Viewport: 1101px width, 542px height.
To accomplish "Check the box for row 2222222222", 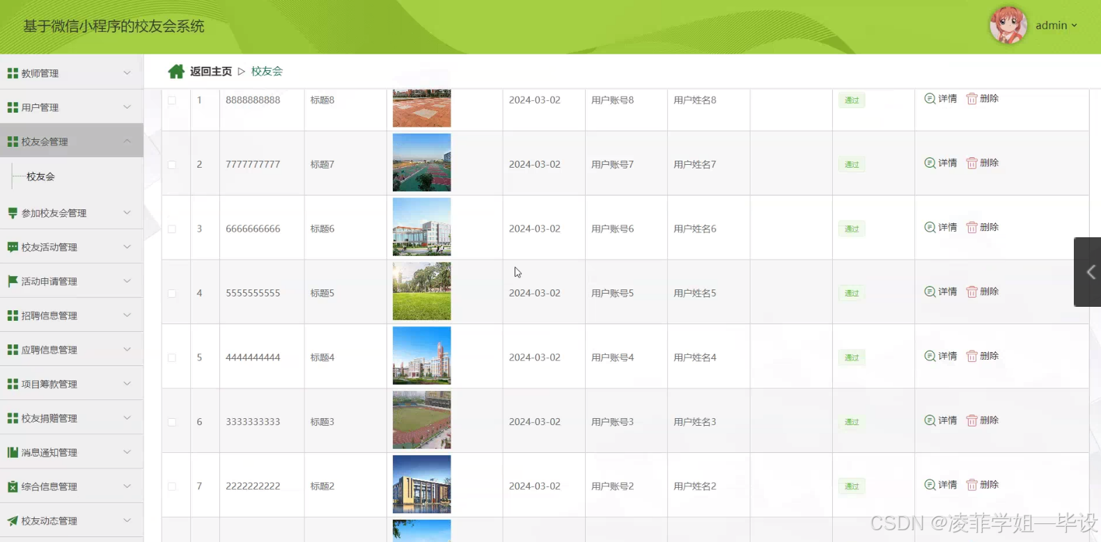I will [x=172, y=486].
